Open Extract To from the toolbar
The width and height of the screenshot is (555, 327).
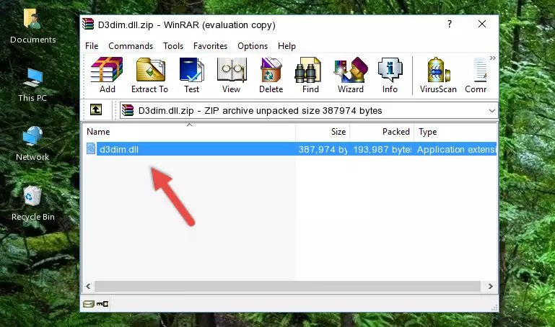point(149,75)
